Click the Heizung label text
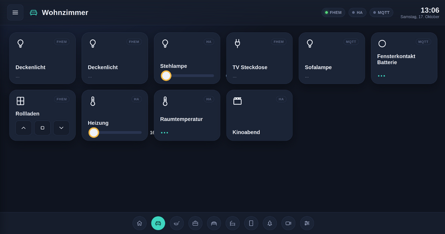445x234 pixels. click(x=98, y=123)
